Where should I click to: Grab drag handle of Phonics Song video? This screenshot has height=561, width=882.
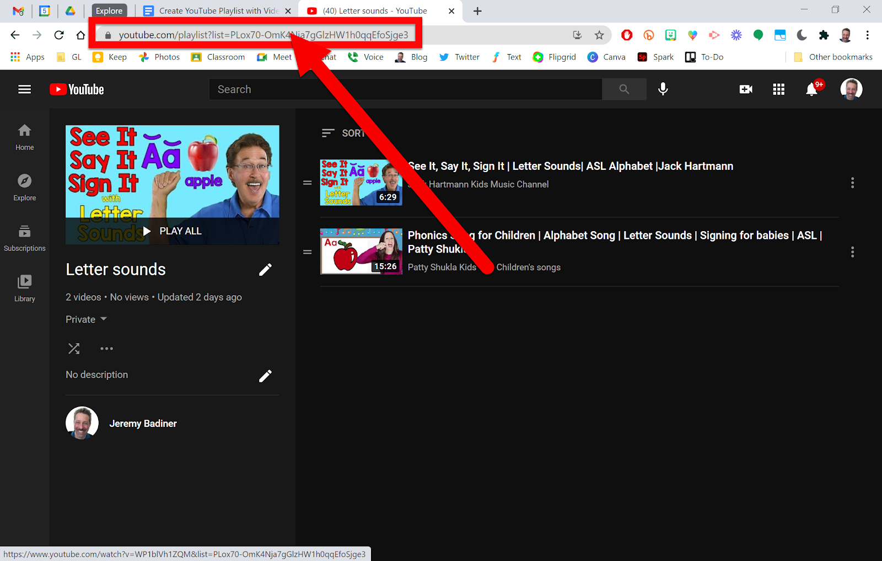click(308, 252)
